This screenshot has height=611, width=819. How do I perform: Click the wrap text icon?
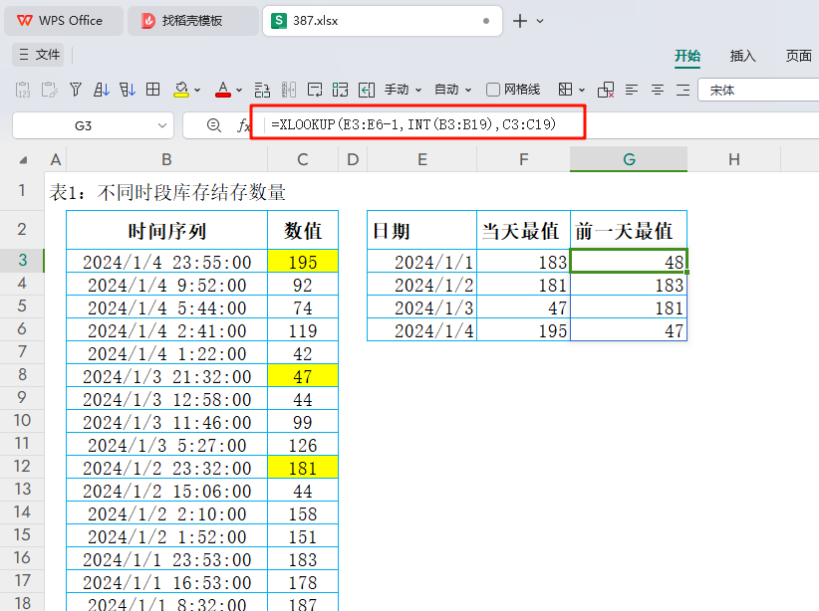coord(315,90)
